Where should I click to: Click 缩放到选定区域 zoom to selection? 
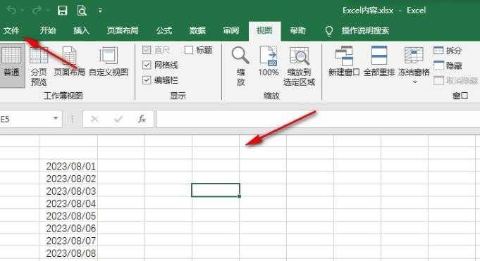coord(299,65)
